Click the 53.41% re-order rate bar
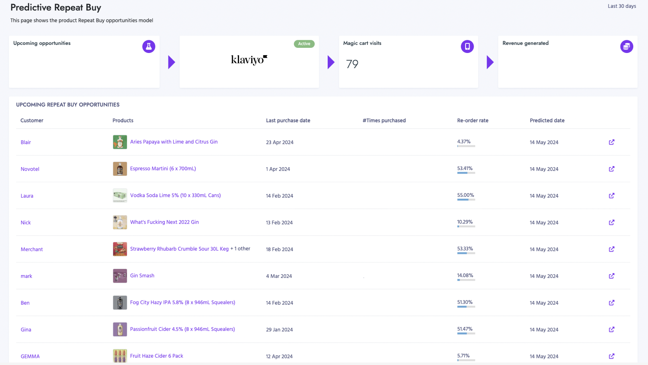Viewport: 648px width, 365px height. 466,173
